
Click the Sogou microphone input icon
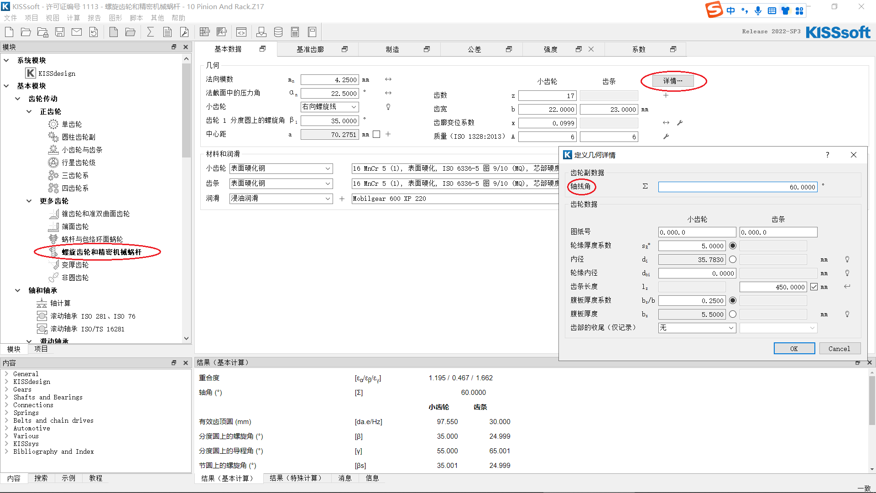click(x=758, y=10)
